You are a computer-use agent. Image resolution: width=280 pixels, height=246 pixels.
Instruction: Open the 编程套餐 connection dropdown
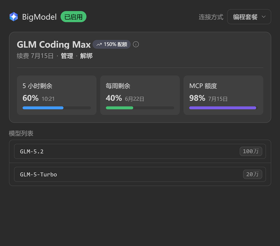tap(249, 17)
